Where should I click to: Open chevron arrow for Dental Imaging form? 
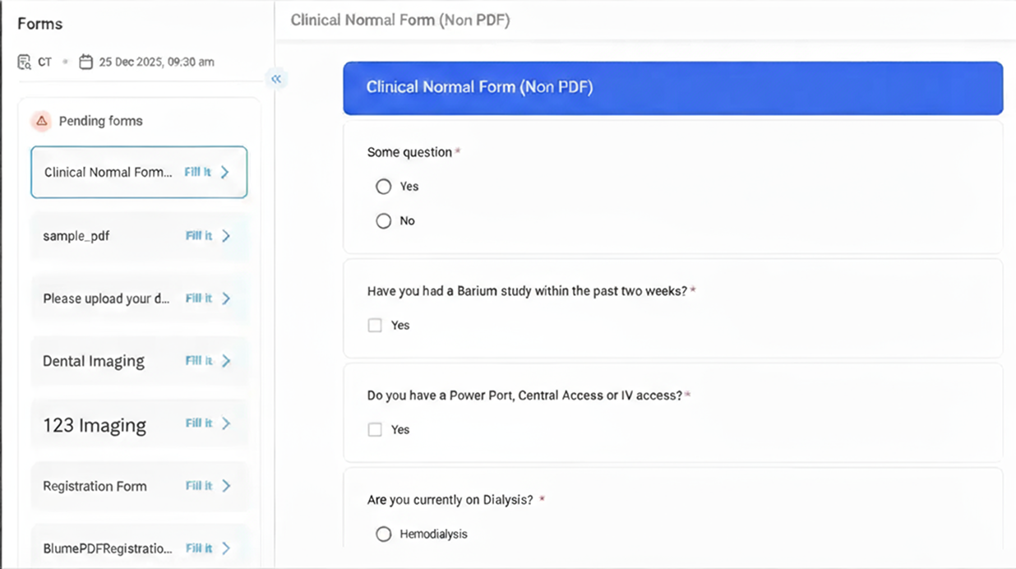pyautogui.click(x=226, y=361)
